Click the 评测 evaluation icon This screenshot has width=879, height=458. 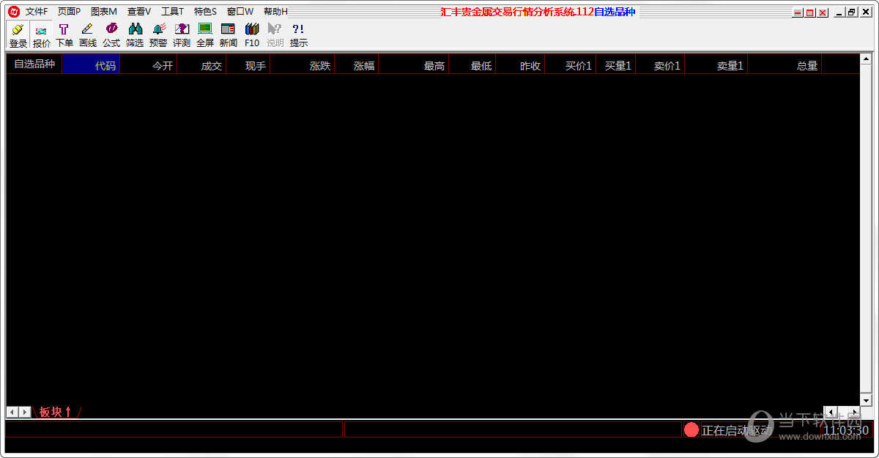(x=182, y=34)
